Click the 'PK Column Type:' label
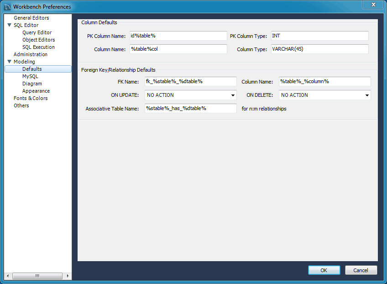The image size is (387, 284). [x=248, y=36]
